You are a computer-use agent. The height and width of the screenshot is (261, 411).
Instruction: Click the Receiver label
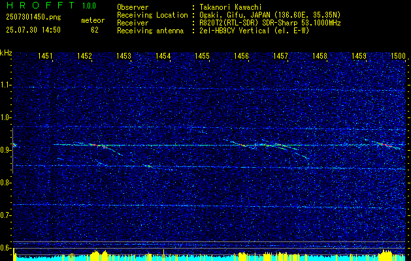tap(133, 23)
